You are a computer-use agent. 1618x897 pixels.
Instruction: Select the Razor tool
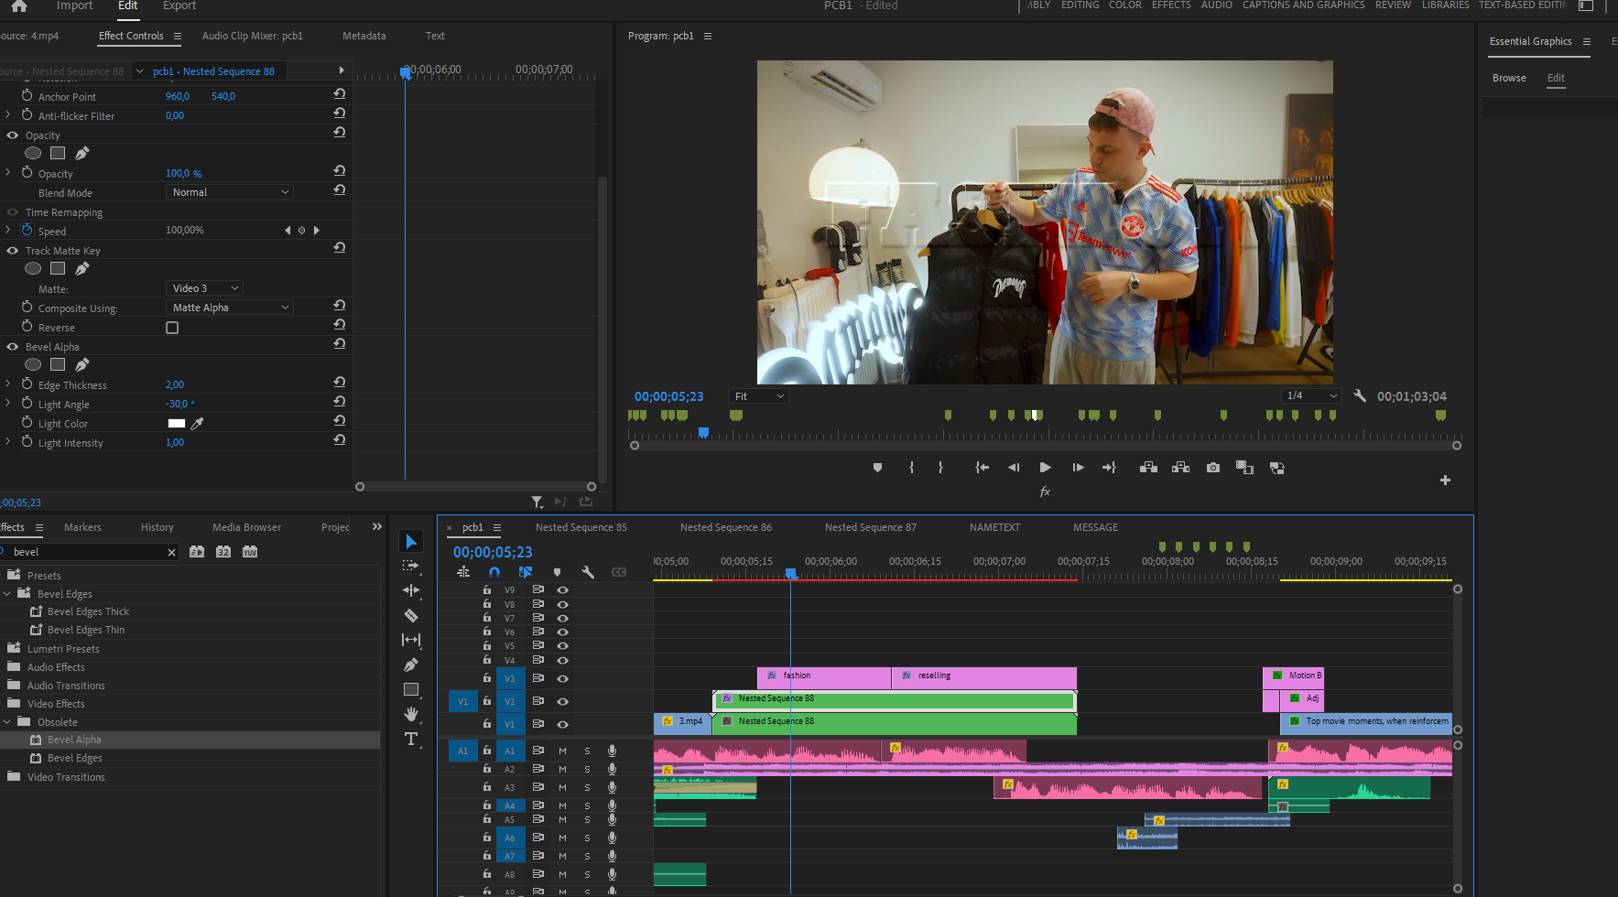[x=411, y=615]
